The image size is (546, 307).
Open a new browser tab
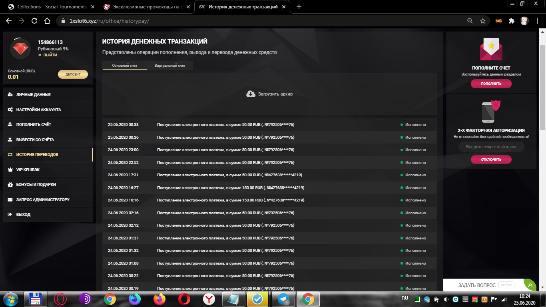(299, 7)
